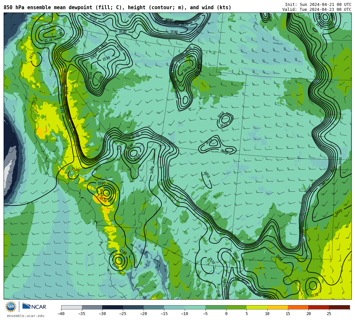The image size is (355, 320).
Task: Click the 5 colorbar tick label
Action: (x=247, y=314)
